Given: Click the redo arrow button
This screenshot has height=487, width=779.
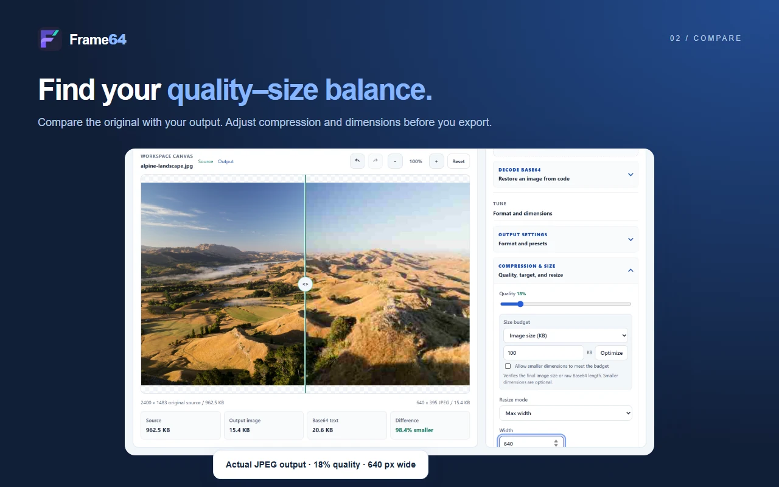Looking at the screenshot, I should [376, 161].
